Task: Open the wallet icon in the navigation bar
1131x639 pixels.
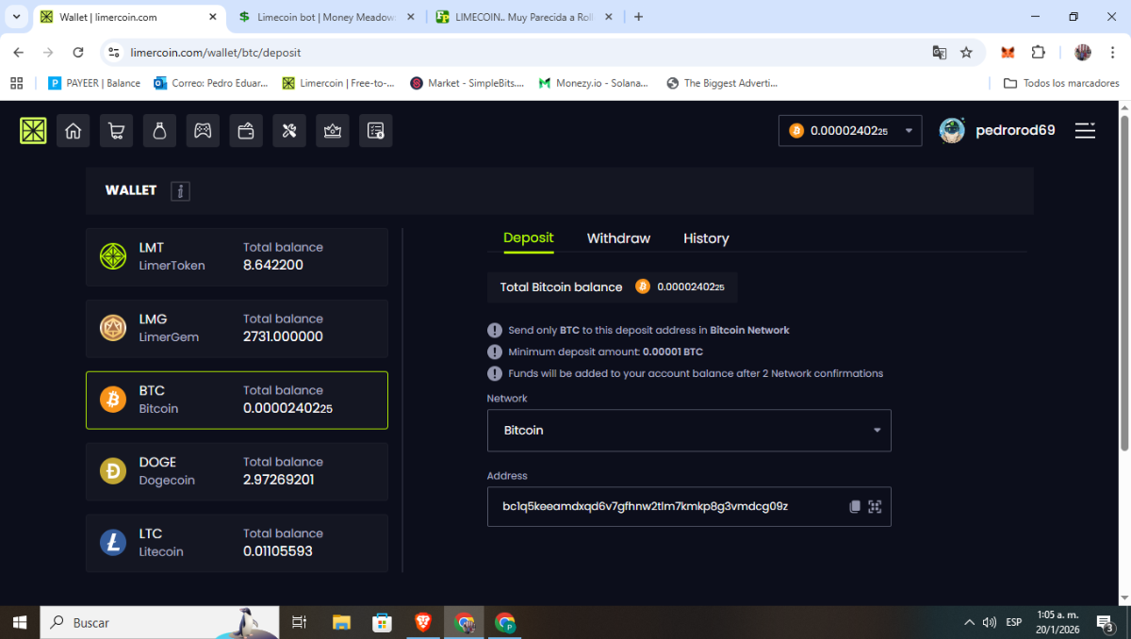Action: point(246,131)
